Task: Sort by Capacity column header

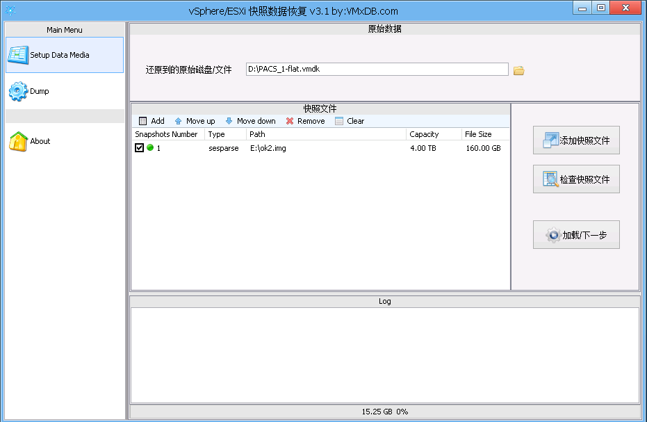Action: click(x=434, y=134)
